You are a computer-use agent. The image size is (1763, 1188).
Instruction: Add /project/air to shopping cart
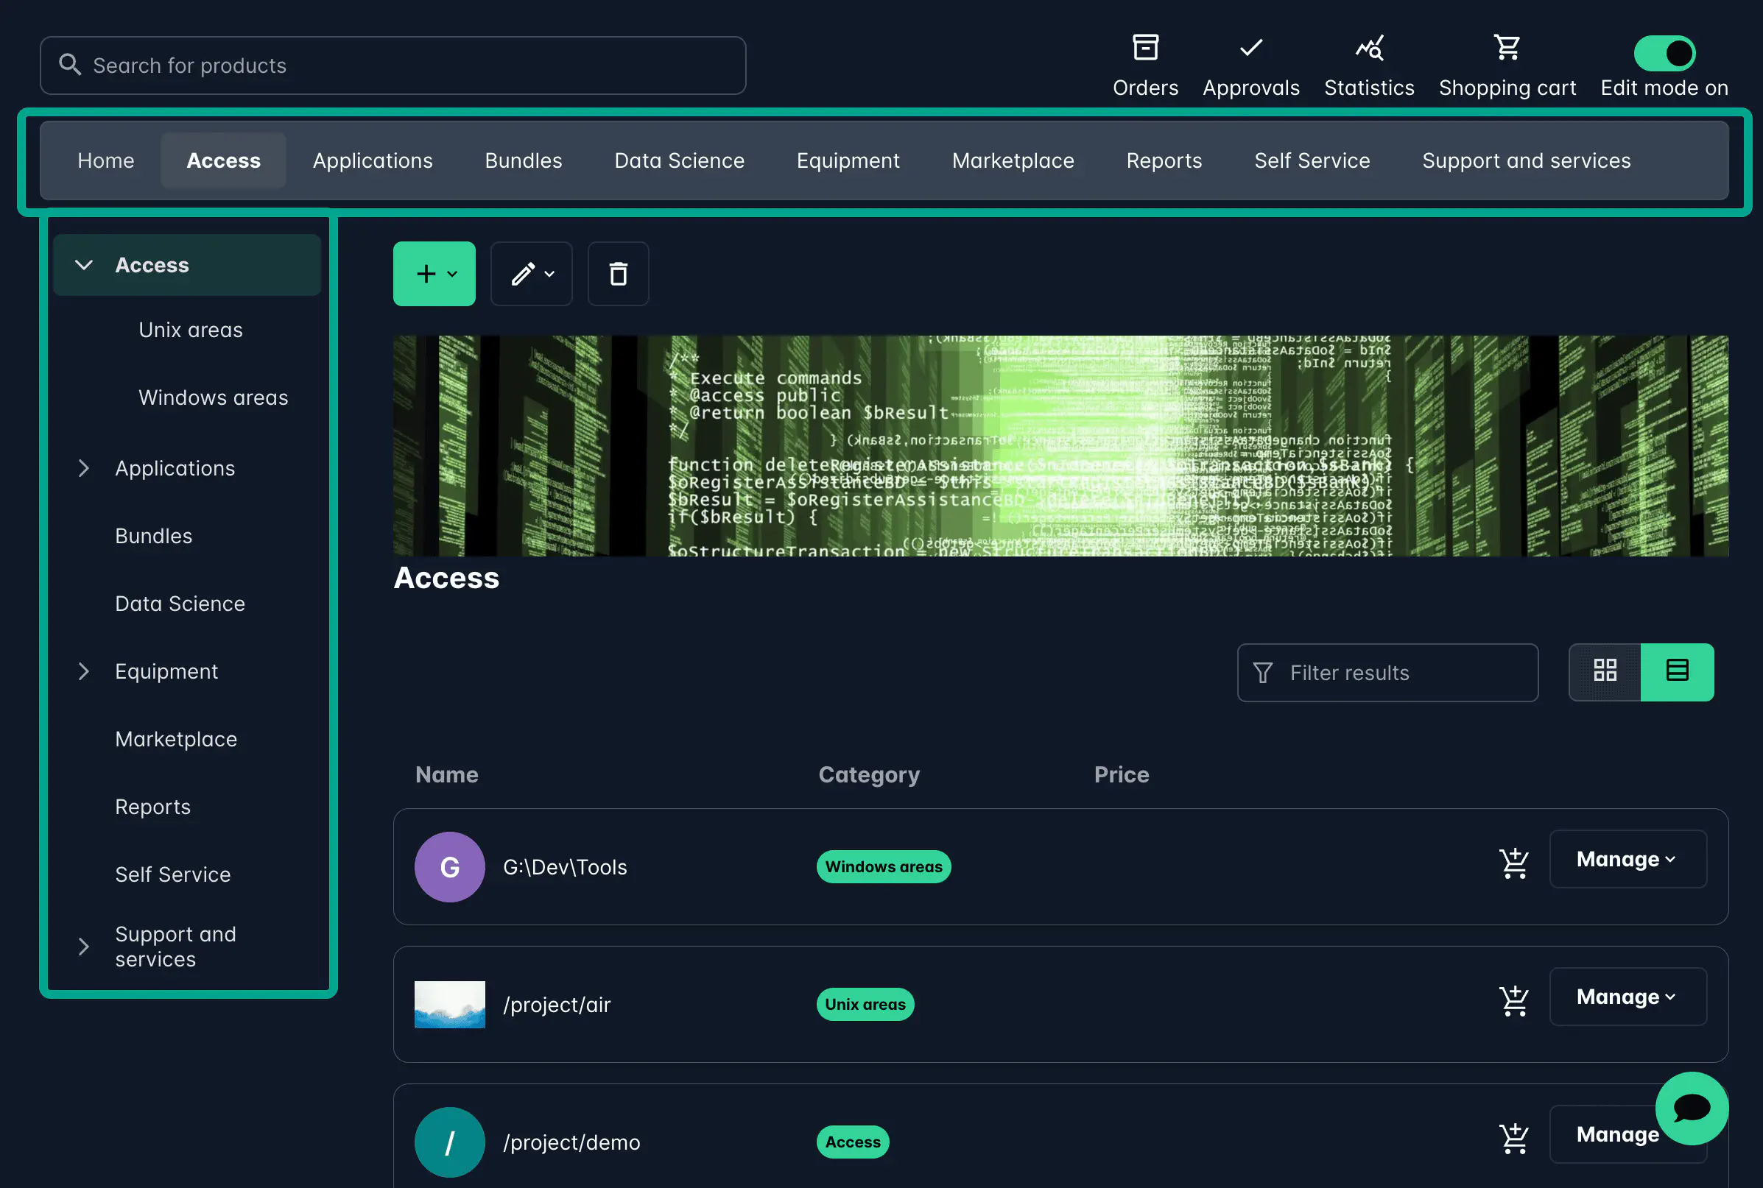(x=1513, y=1001)
